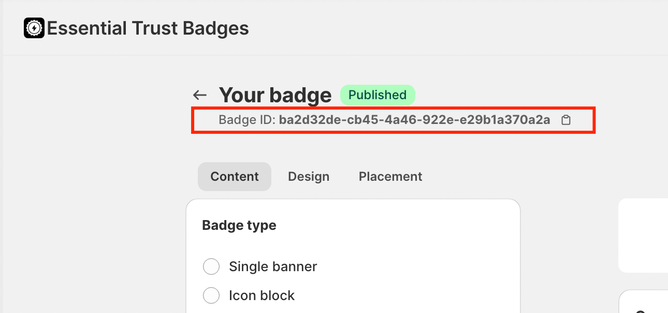Click the "Single banner" option label
This screenshot has width=668, height=313.
pos(273,267)
